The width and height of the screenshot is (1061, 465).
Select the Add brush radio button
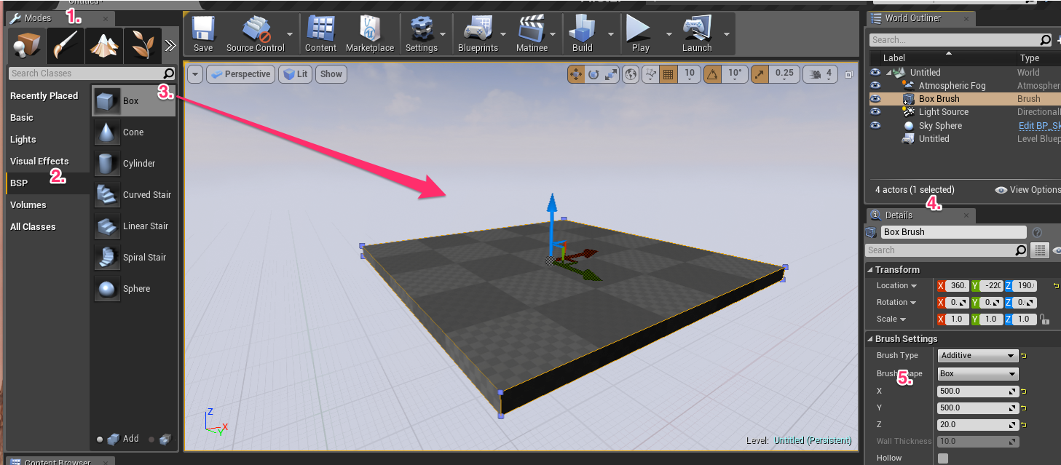[x=100, y=440]
